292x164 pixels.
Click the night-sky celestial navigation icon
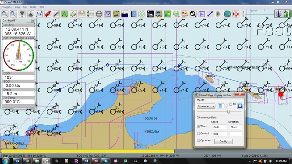coord(150,14)
